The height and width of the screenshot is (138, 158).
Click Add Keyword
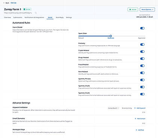[140, 108]
